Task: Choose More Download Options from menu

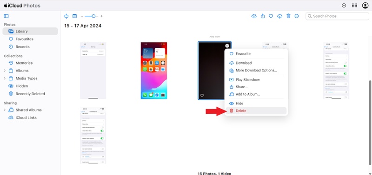Action: click(x=256, y=71)
